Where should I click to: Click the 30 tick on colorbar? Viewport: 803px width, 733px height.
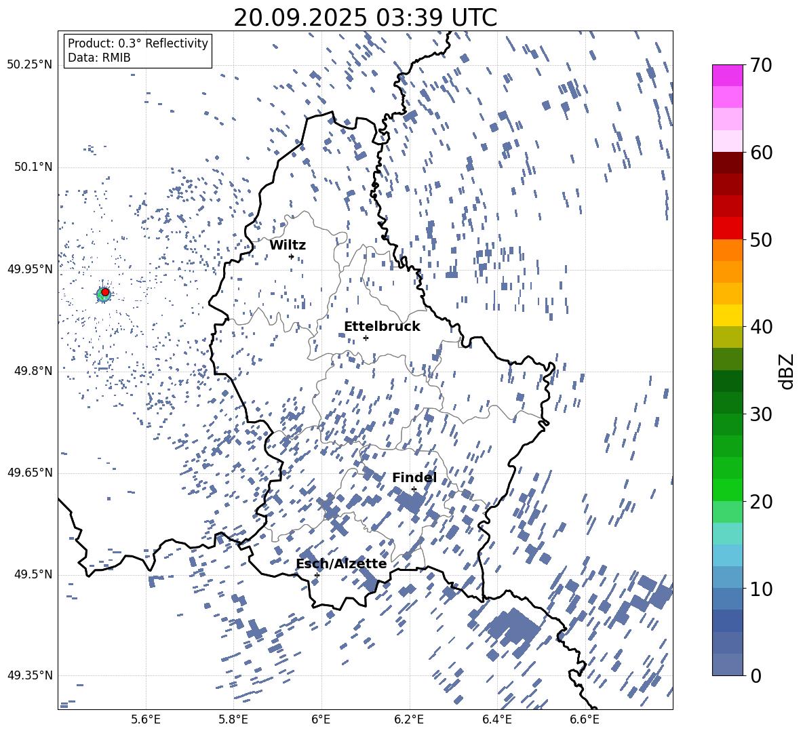click(761, 414)
